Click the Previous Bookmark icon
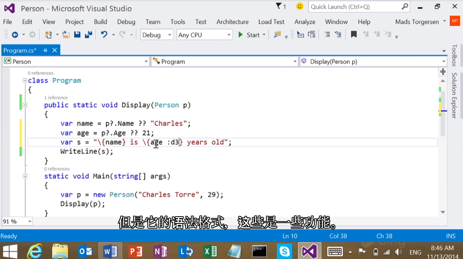Viewport: 463px width, 259px height. 366,34
